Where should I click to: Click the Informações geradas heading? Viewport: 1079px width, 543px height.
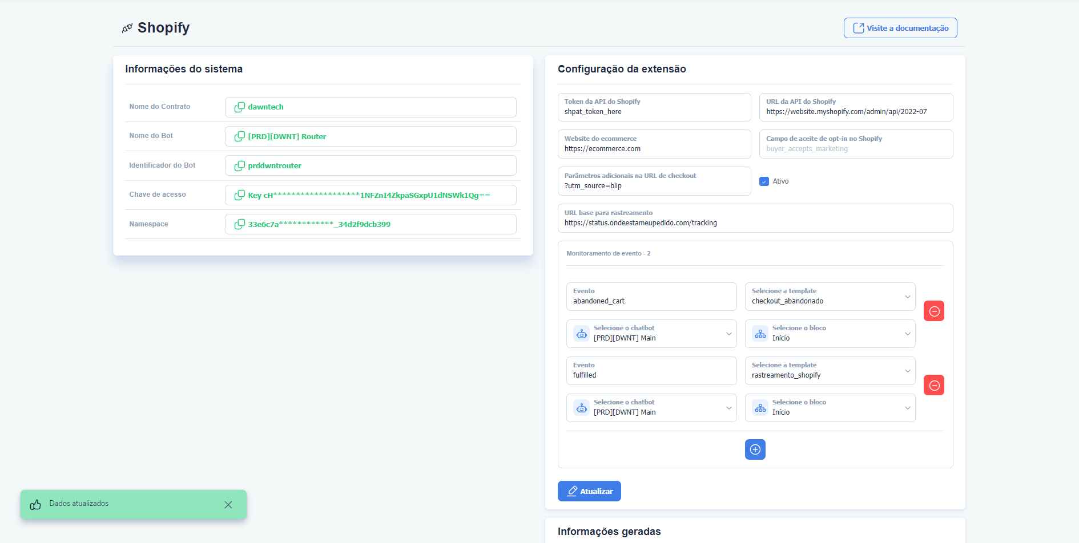pos(609,532)
